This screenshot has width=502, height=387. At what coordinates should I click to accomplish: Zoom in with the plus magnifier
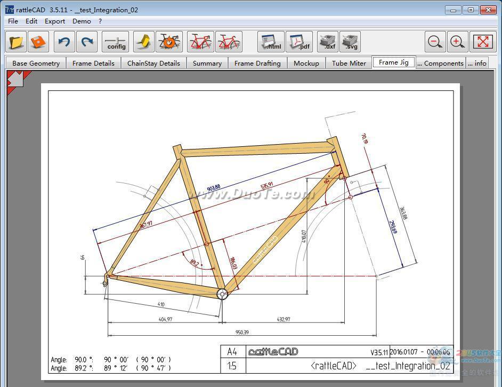[x=457, y=42]
